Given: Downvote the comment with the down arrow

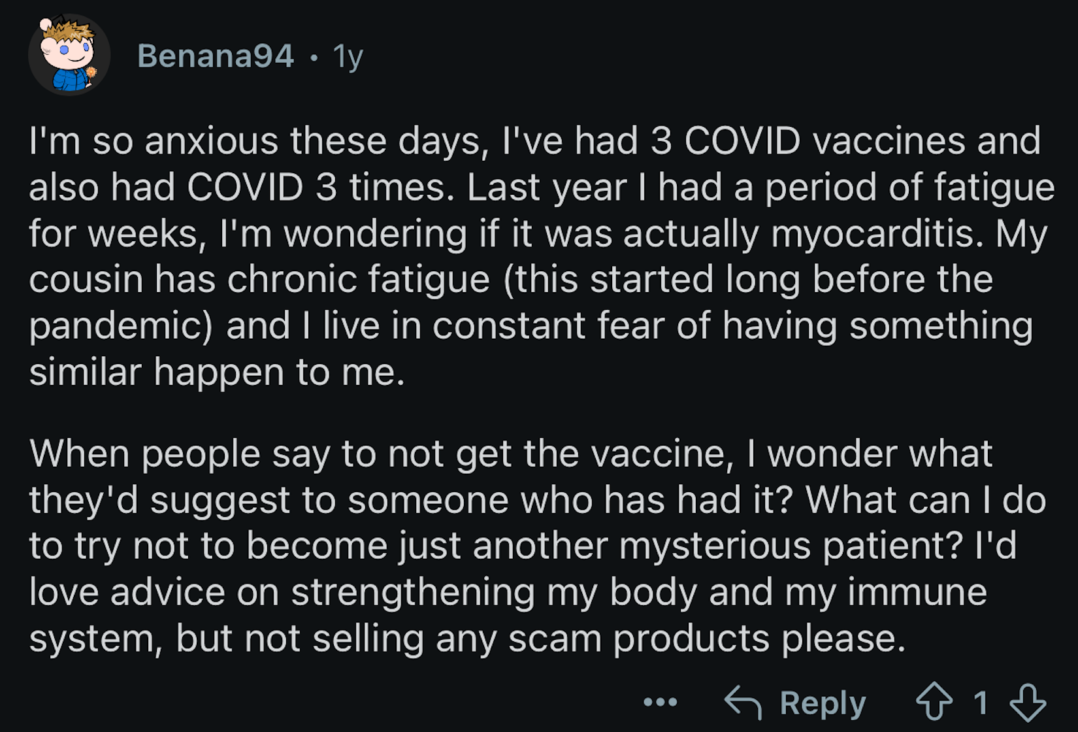Looking at the screenshot, I should point(1028,702).
